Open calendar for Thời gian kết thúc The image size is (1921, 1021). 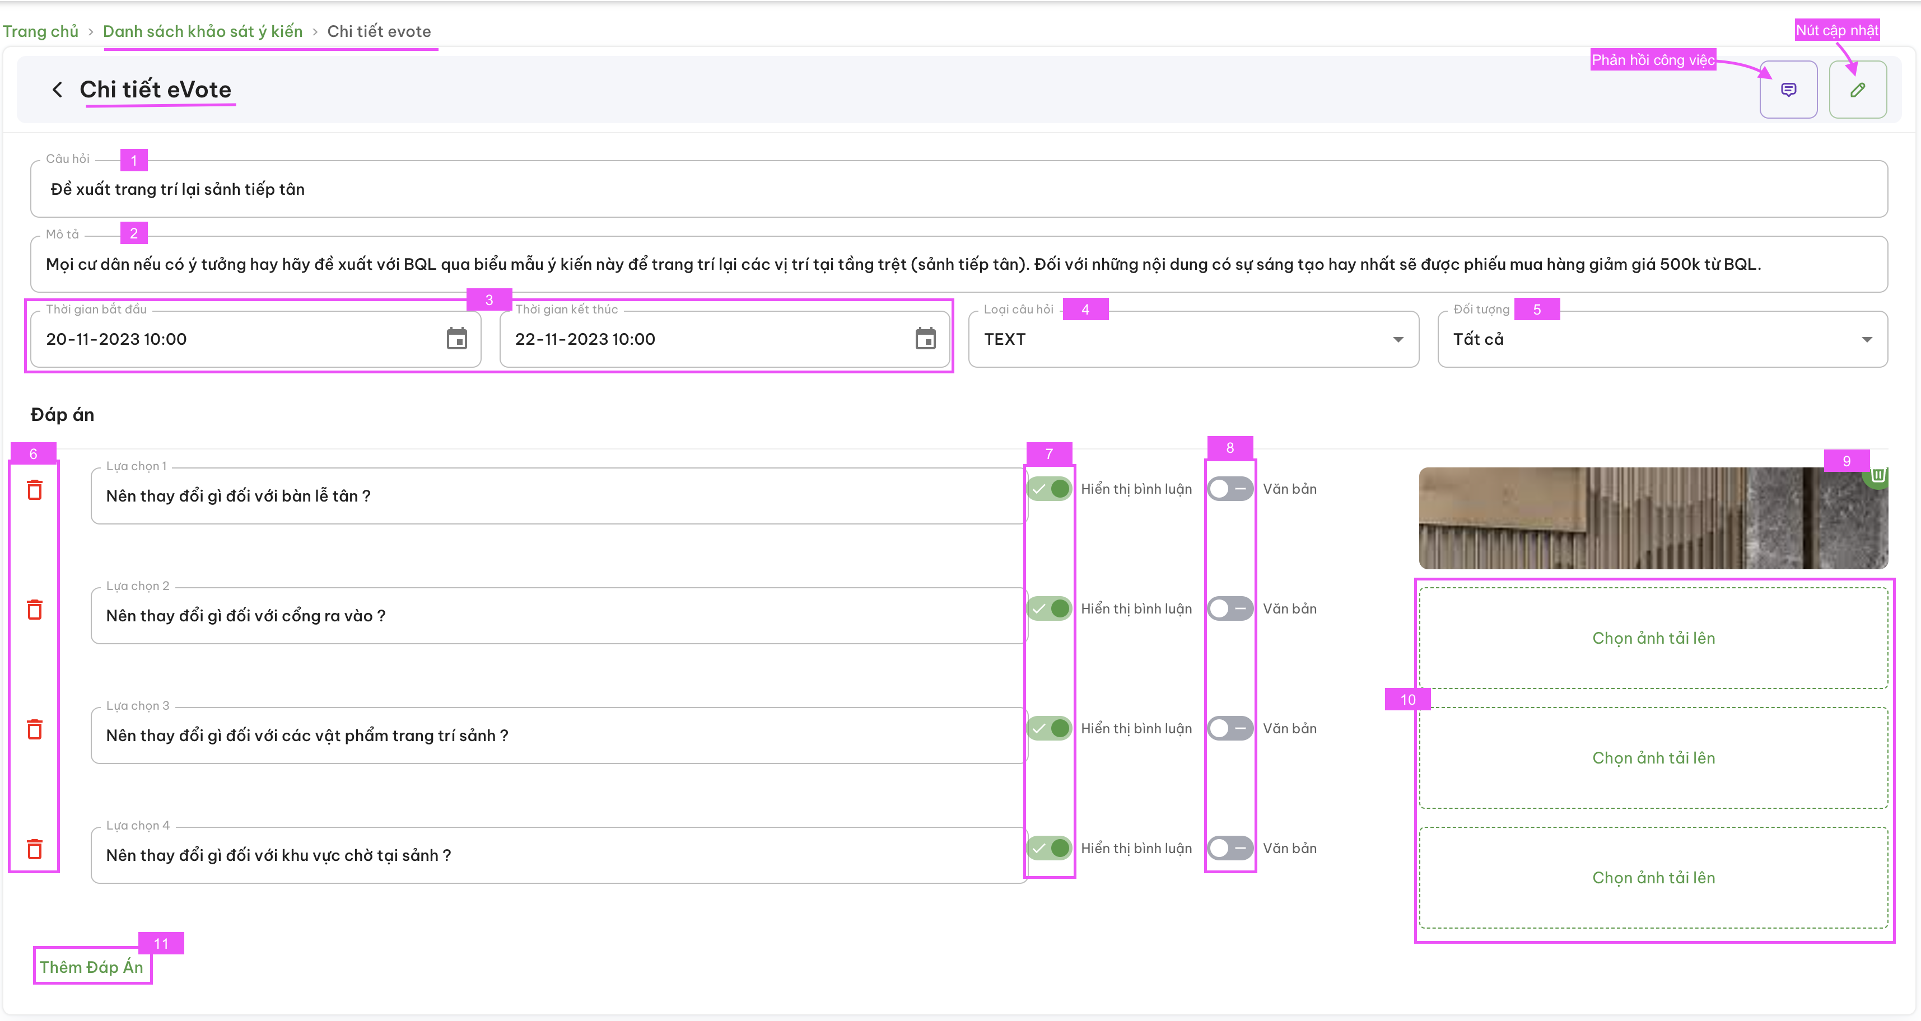[925, 338]
